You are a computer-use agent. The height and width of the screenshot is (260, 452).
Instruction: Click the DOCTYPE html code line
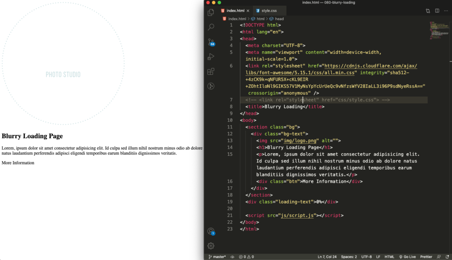260,25
